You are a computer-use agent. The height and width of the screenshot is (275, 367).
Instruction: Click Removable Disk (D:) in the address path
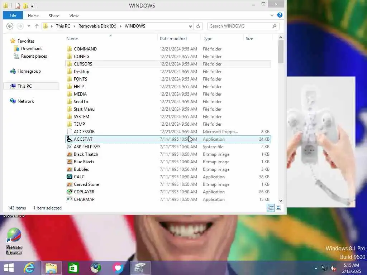tap(97, 26)
